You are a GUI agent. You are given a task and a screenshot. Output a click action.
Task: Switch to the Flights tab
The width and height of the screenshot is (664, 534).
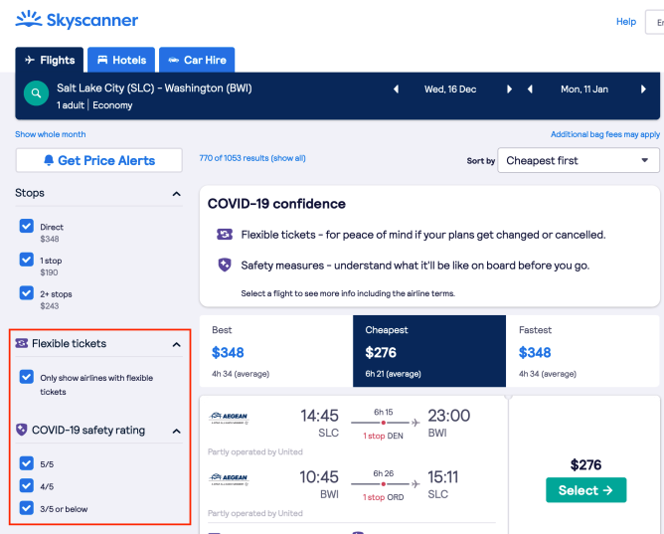pyautogui.click(x=50, y=60)
